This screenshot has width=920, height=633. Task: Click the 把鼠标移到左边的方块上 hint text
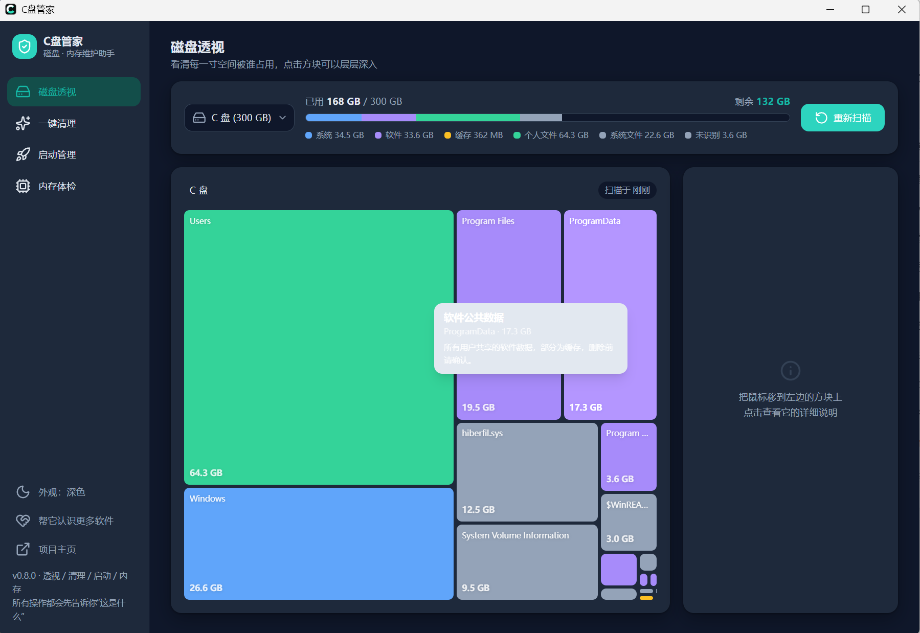pos(790,397)
